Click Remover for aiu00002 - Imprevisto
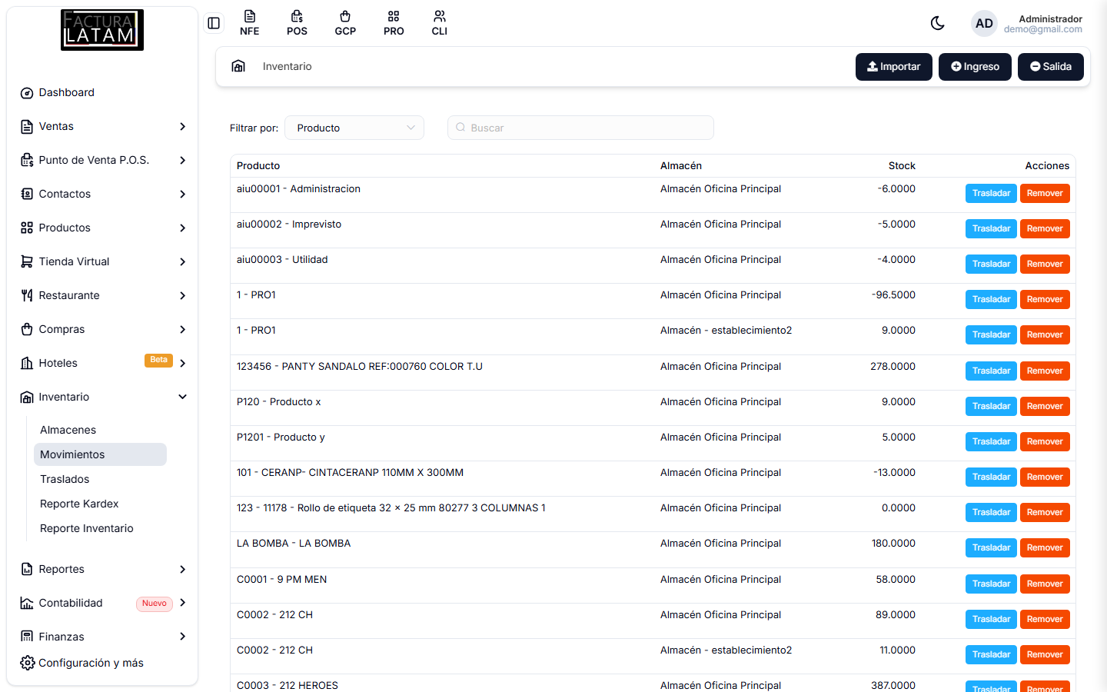1107x692 pixels. (1045, 229)
